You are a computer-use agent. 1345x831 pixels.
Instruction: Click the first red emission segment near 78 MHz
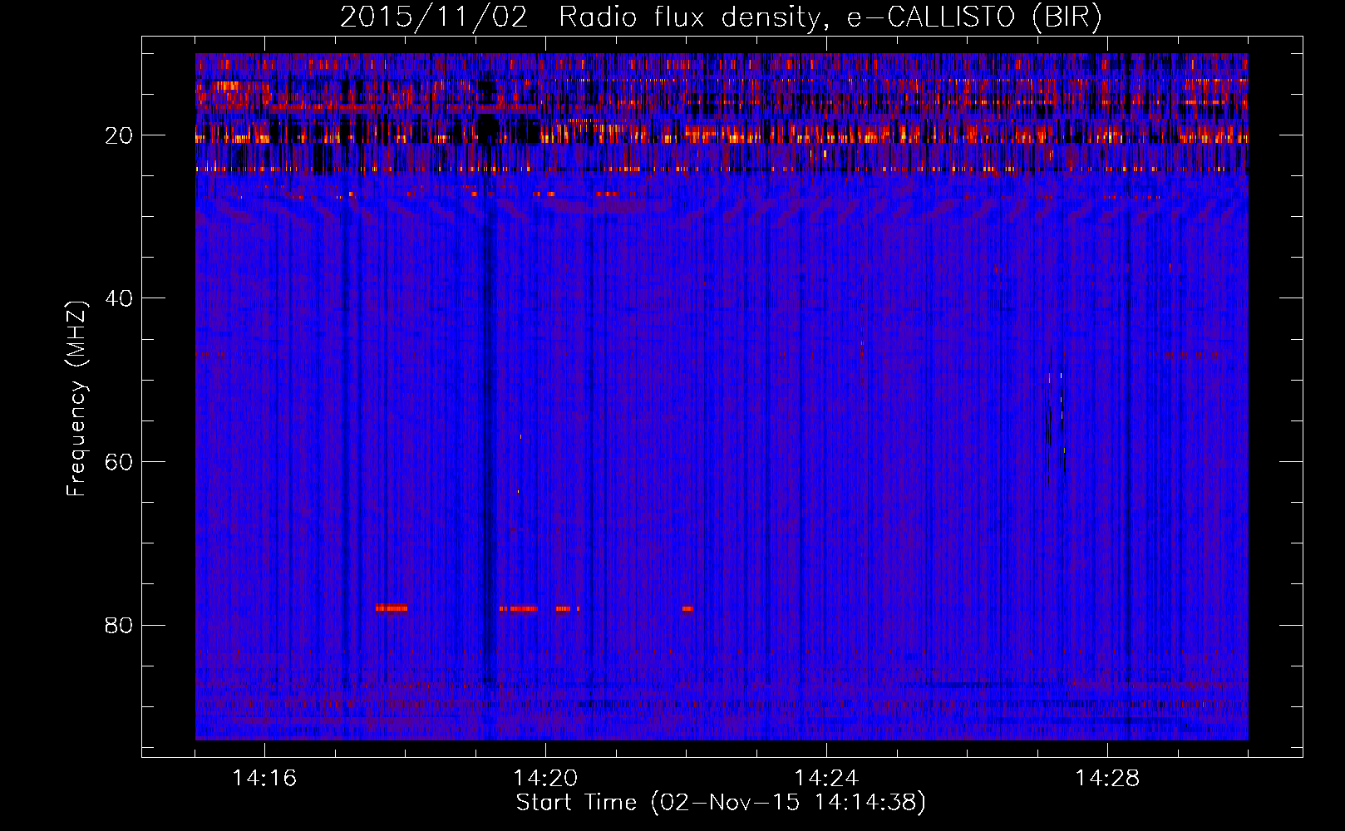pyautogui.click(x=391, y=608)
